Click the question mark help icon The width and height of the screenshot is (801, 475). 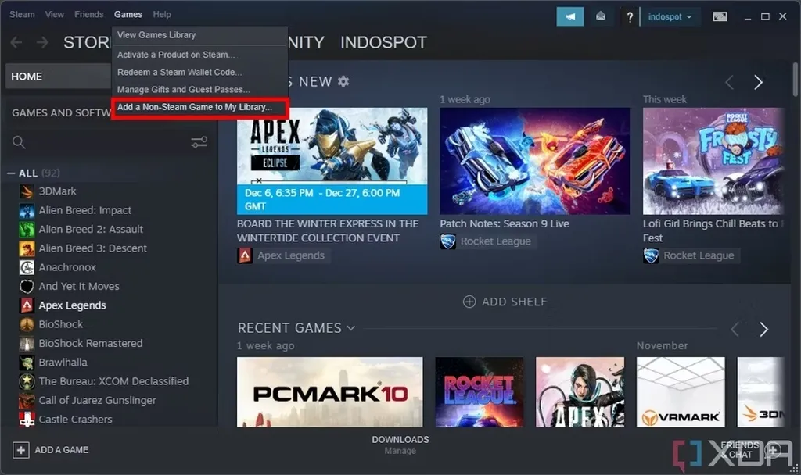630,17
